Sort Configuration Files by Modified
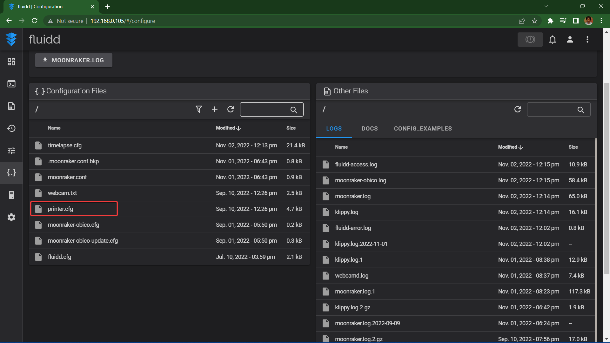Screen dimensions: 610x343 coord(228,128)
